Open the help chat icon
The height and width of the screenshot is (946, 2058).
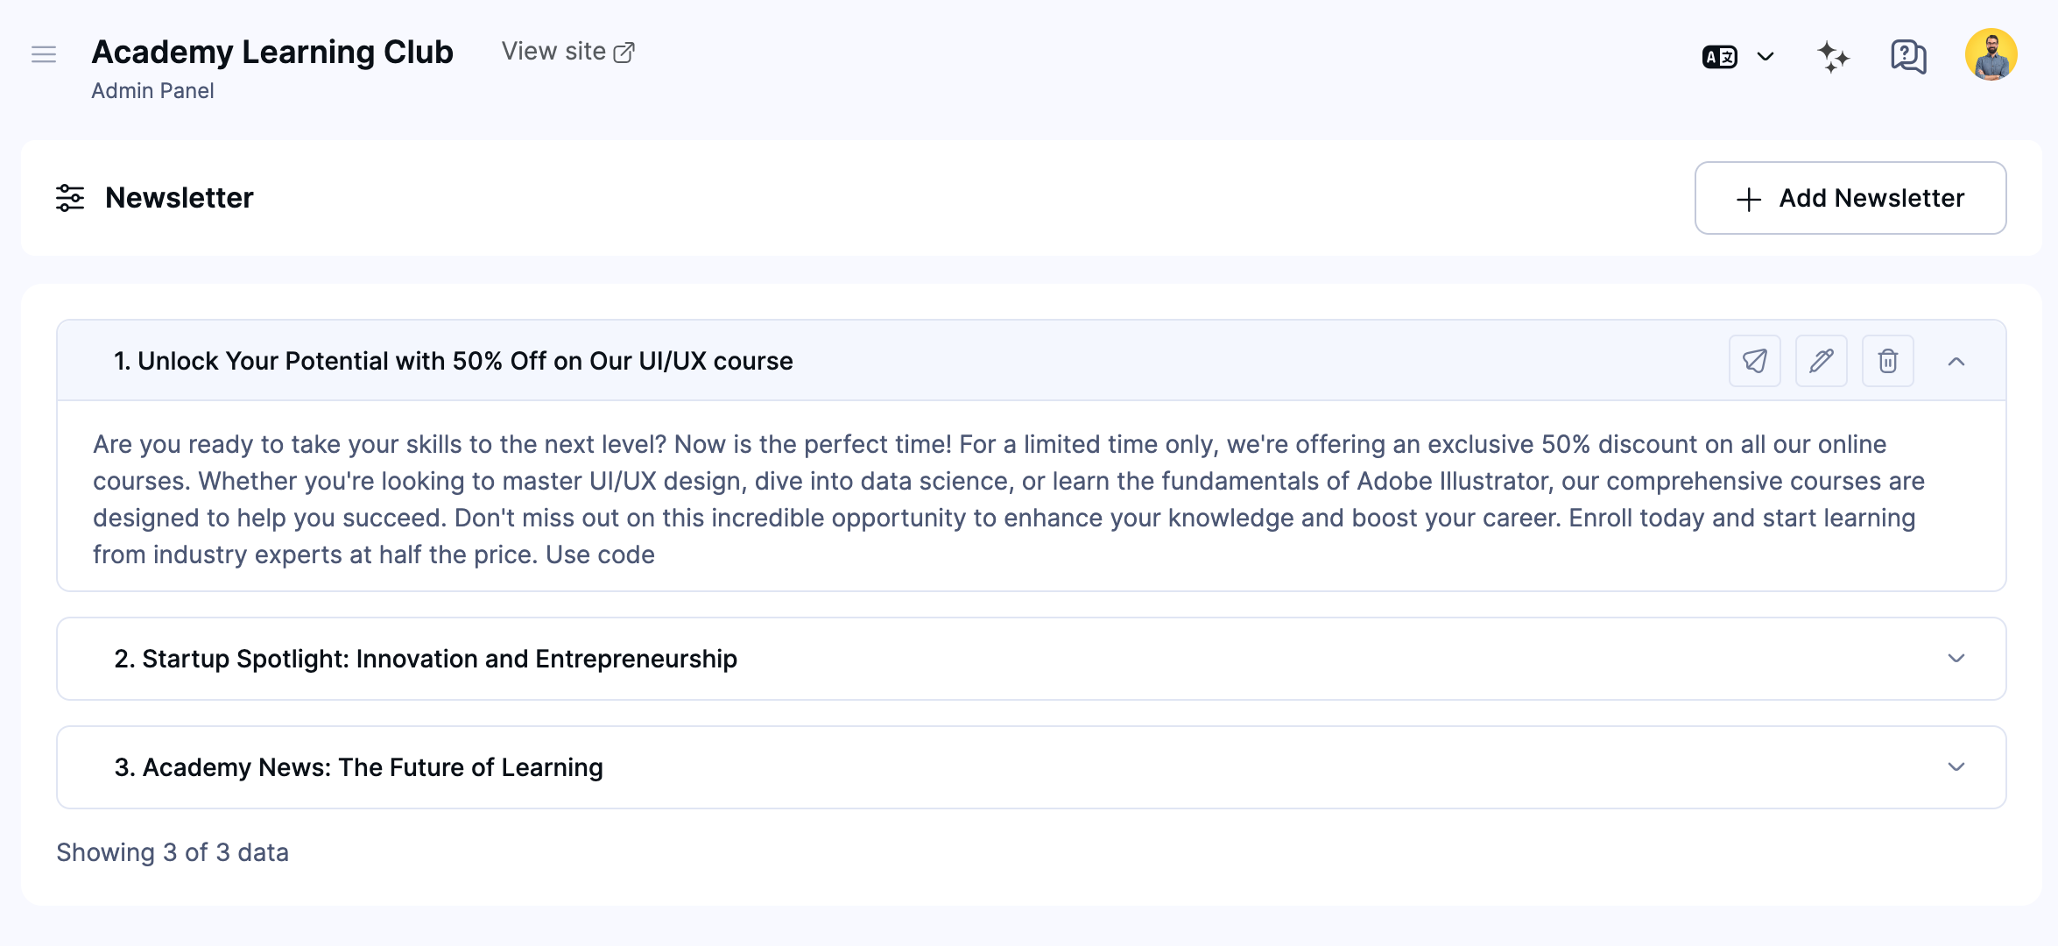(1907, 55)
